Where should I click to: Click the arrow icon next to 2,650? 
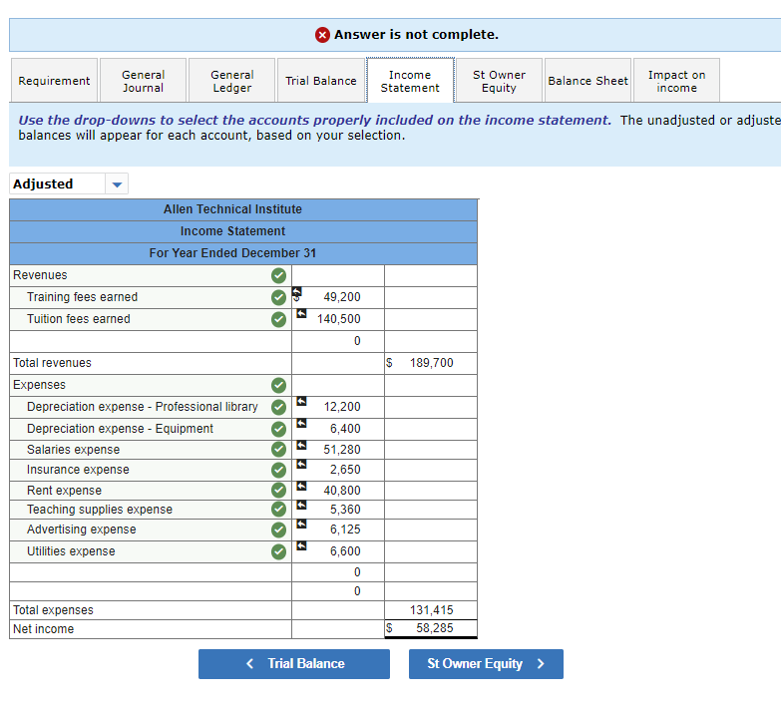(x=301, y=464)
